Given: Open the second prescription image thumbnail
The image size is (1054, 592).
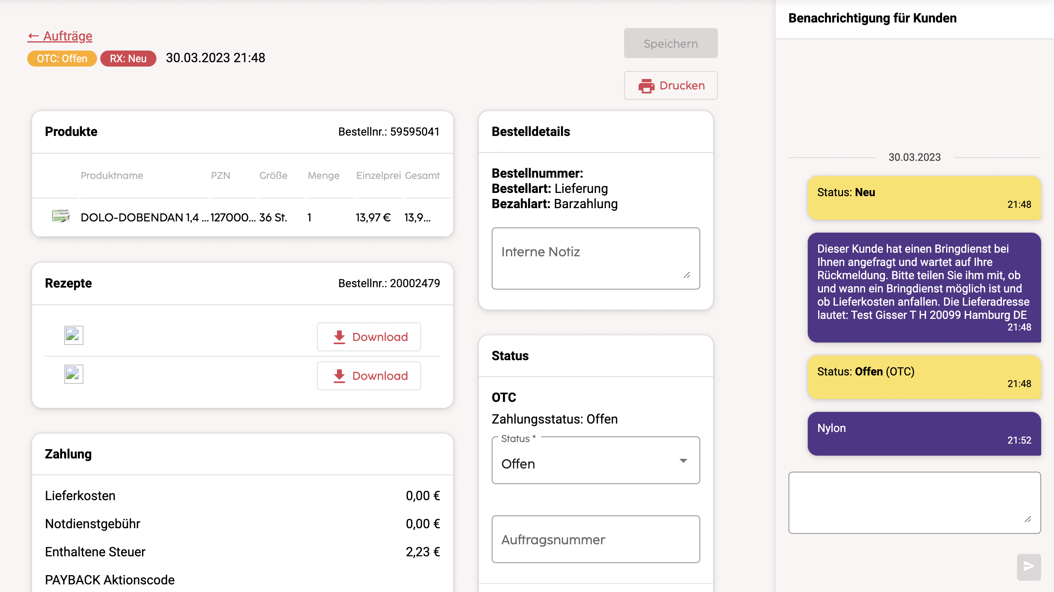Looking at the screenshot, I should (x=74, y=374).
